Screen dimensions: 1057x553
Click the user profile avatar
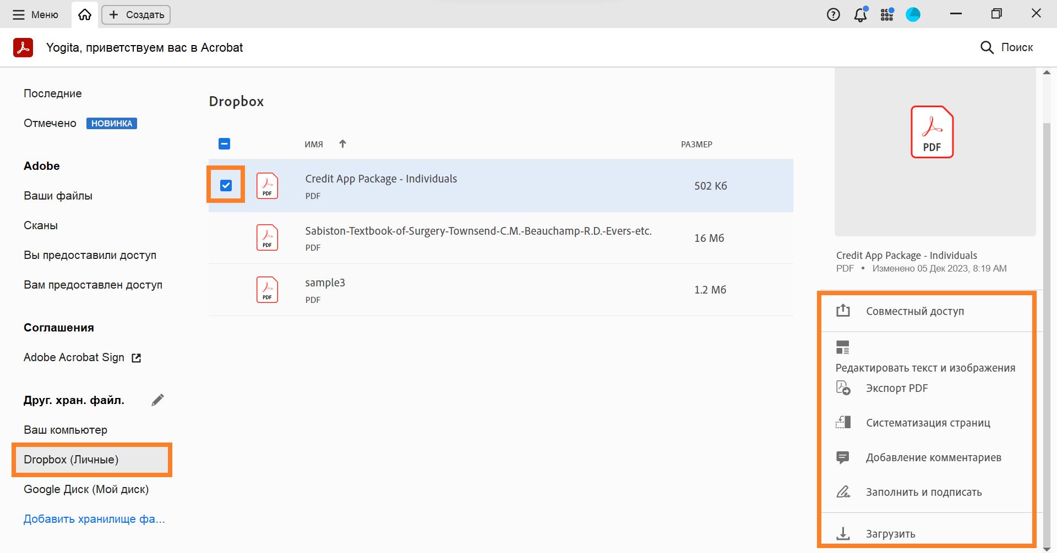coord(913,15)
